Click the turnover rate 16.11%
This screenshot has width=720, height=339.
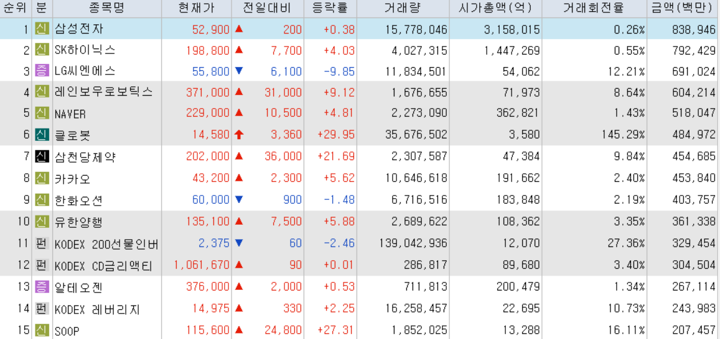click(x=625, y=330)
